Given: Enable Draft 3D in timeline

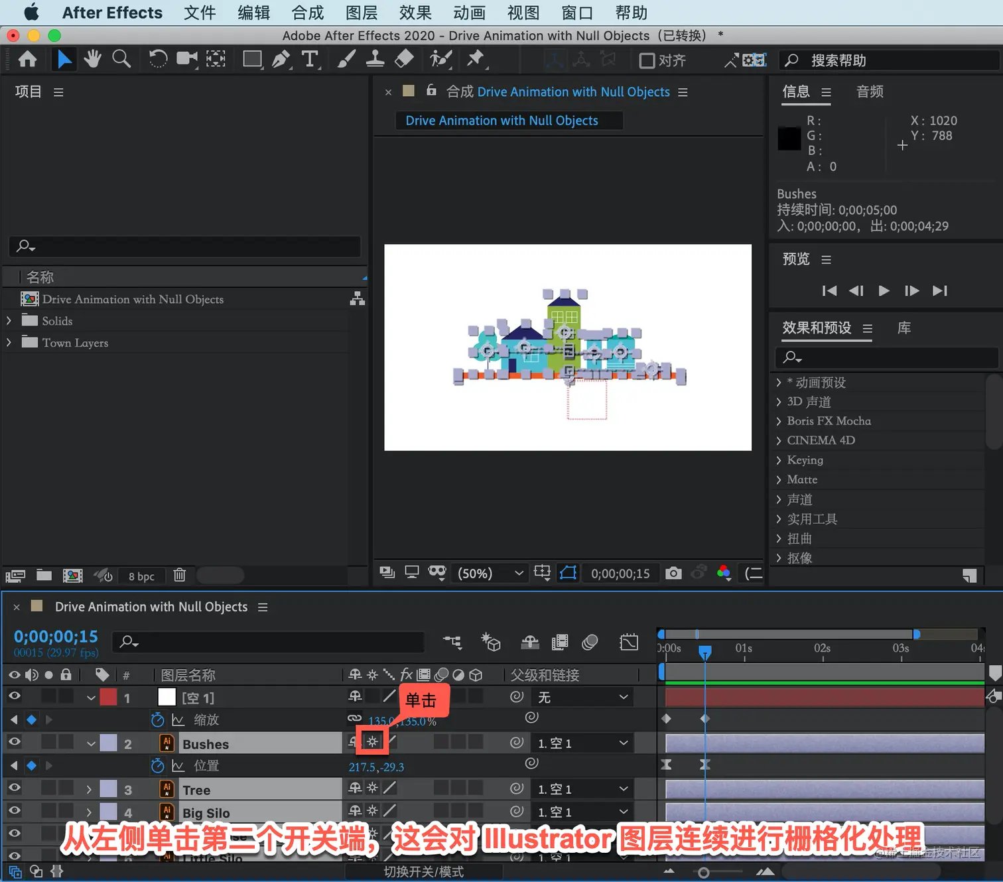Looking at the screenshot, I should (x=491, y=641).
